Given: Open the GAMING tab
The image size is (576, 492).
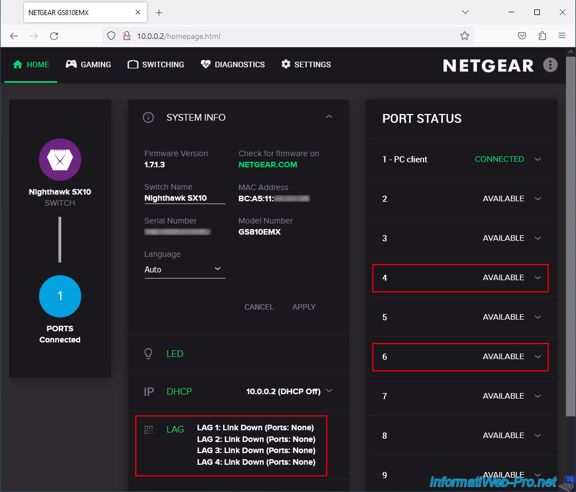Looking at the screenshot, I should point(88,64).
